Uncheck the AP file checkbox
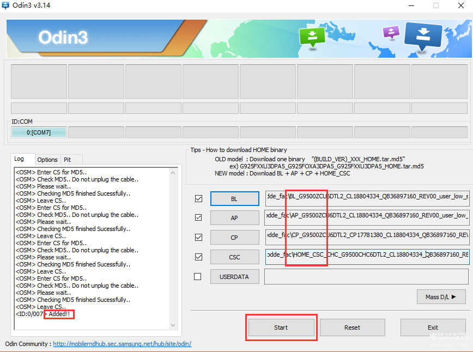473x352 pixels. pos(198,218)
